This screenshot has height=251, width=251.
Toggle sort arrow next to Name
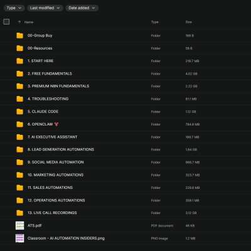[x=19, y=22]
